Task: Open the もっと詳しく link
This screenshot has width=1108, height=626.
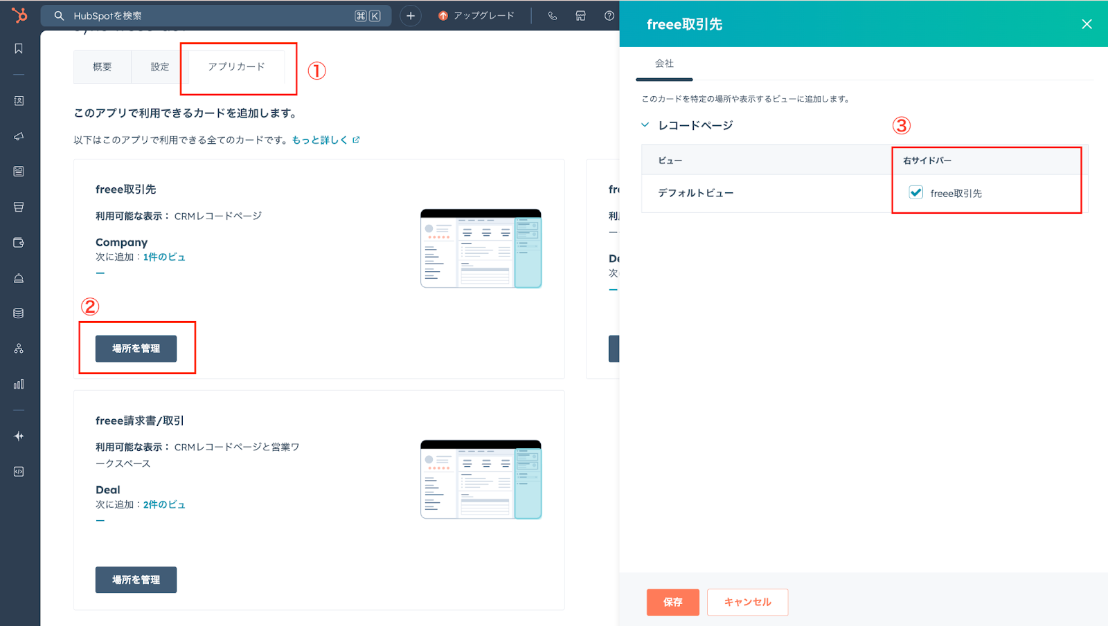Action: click(x=325, y=140)
